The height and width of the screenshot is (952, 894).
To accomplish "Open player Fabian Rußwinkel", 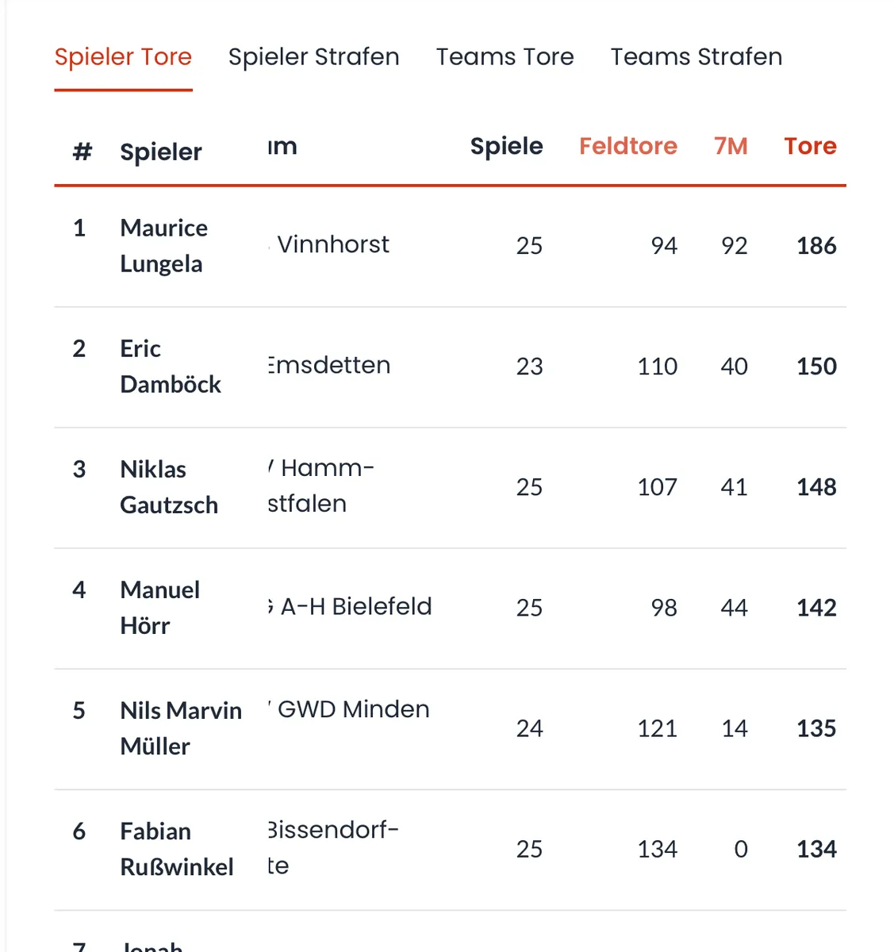I will point(176,849).
